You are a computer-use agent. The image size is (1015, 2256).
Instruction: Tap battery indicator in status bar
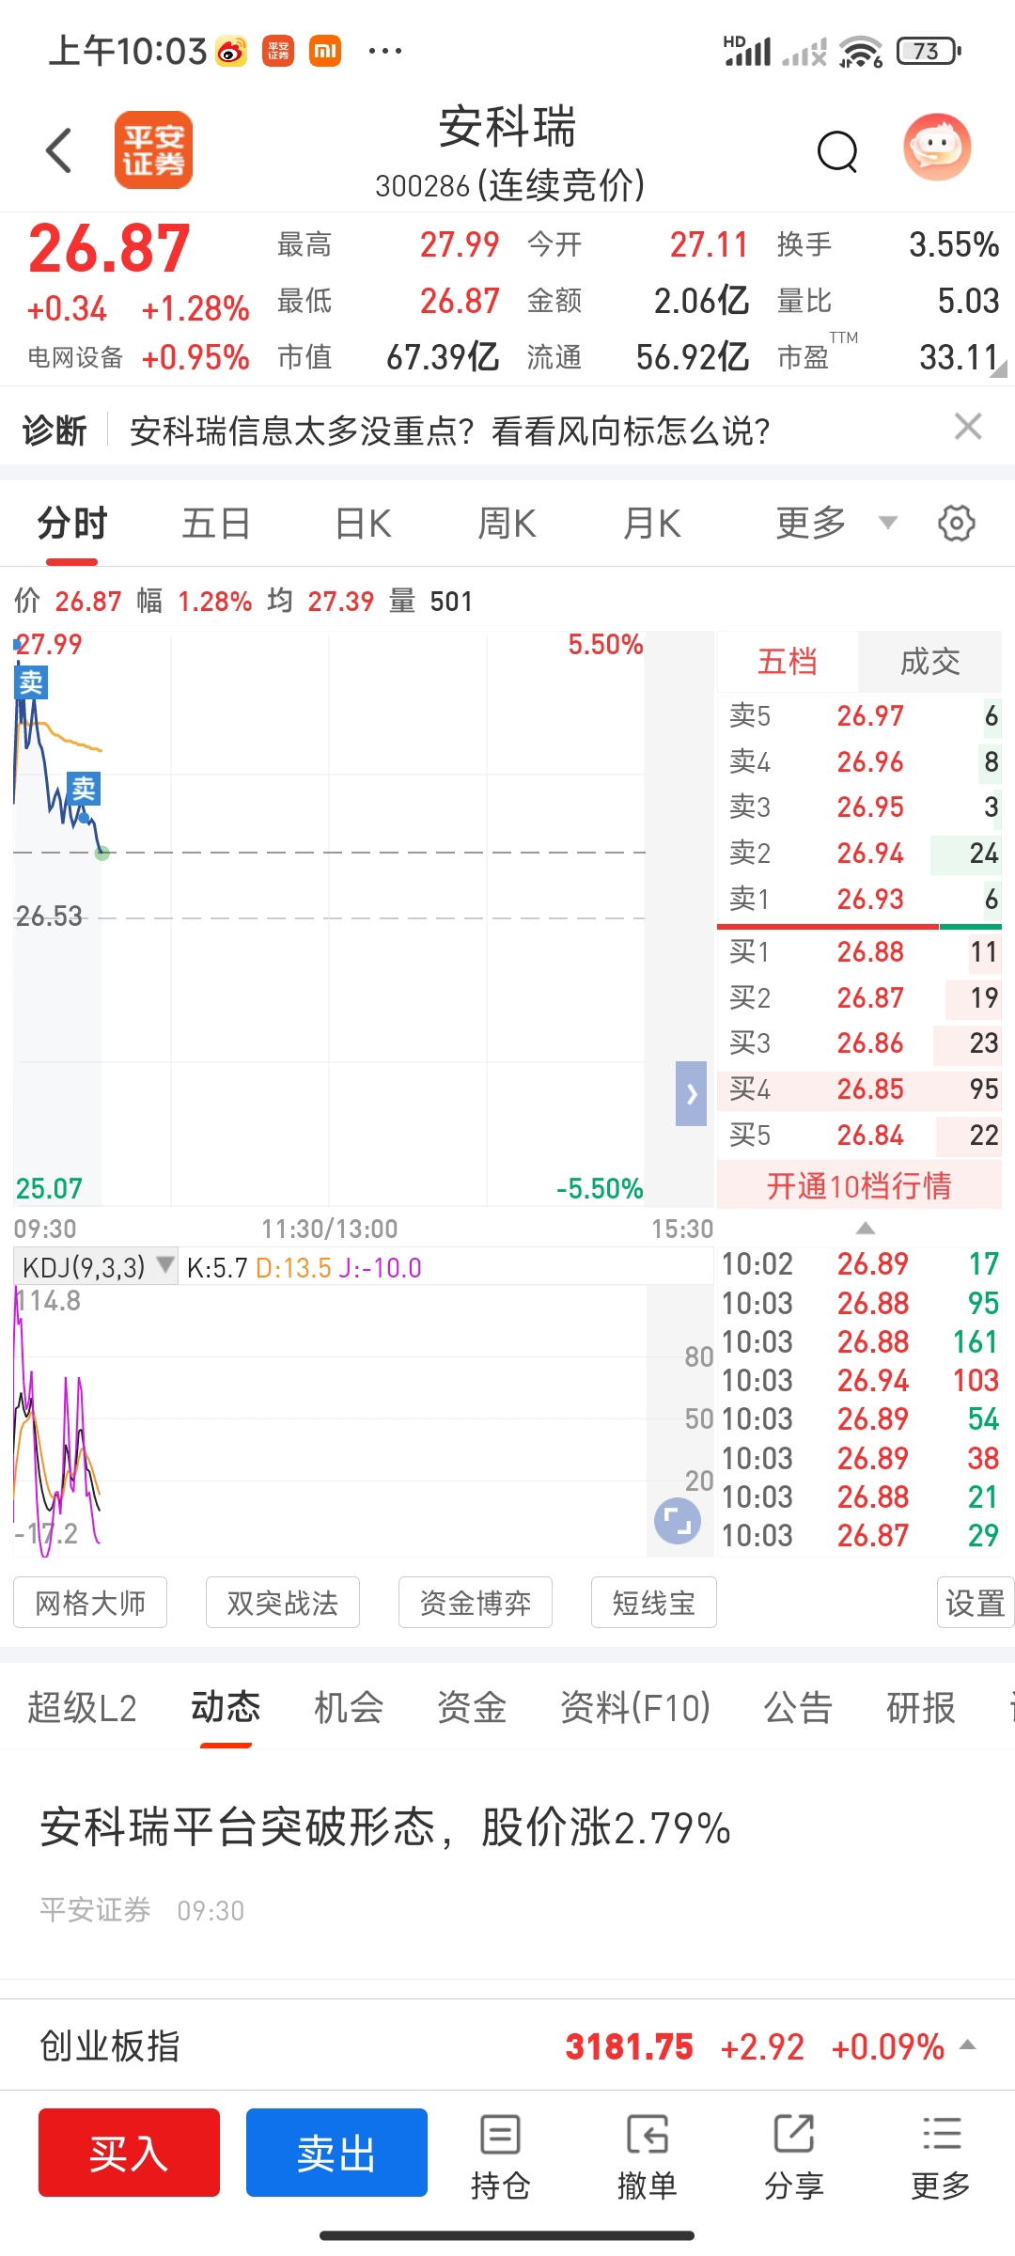point(929,51)
